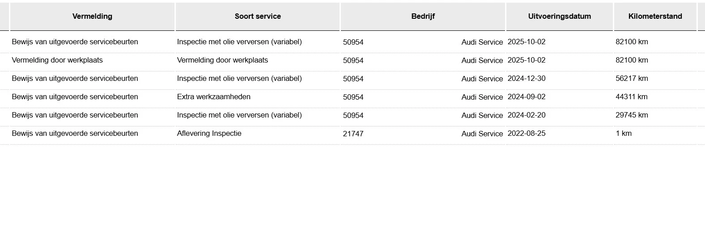Select the date 2024-02-20
This screenshot has width=705, height=231.
526,115
